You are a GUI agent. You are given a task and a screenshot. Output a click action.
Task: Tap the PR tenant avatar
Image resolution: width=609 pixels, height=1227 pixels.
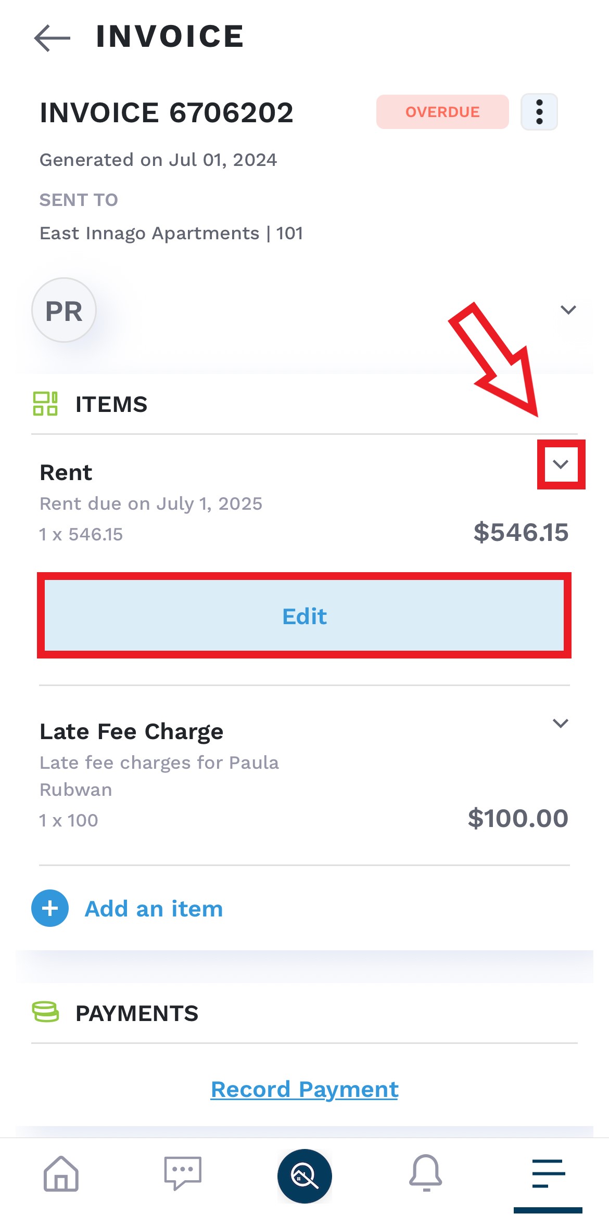(x=64, y=310)
